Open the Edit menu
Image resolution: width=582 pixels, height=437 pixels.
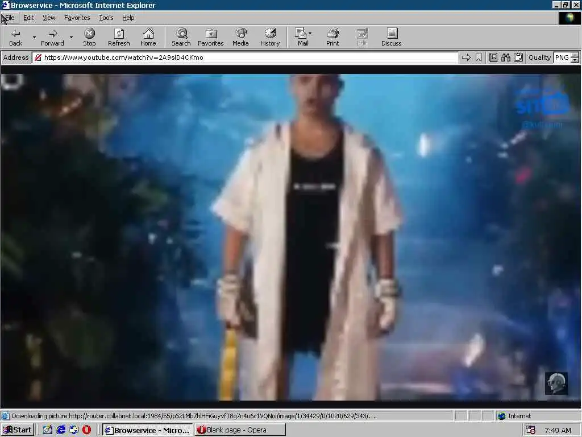28,18
